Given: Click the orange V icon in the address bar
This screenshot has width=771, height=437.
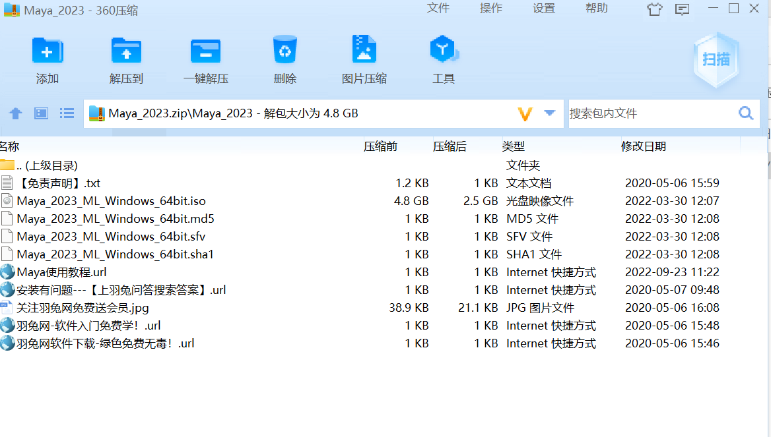Looking at the screenshot, I should [525, 114].
